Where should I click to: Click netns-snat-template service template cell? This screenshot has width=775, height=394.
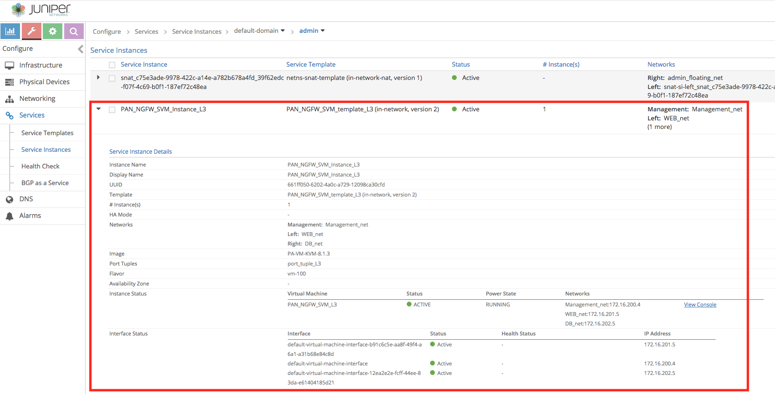point(354,78)
